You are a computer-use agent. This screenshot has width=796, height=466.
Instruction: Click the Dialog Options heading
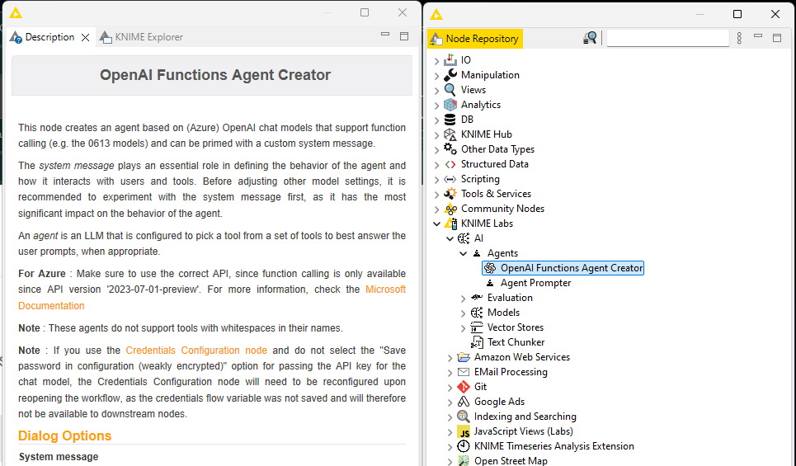click(64, 436)
